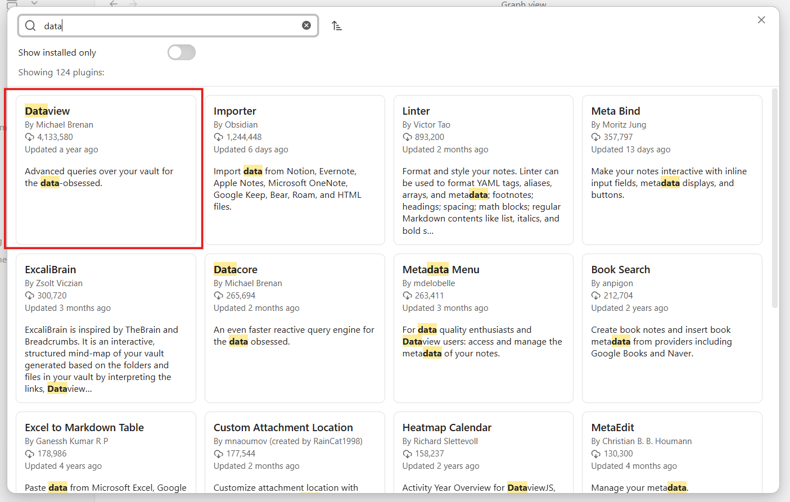Click the Book Search description "Create book notes"

(661, 342)
